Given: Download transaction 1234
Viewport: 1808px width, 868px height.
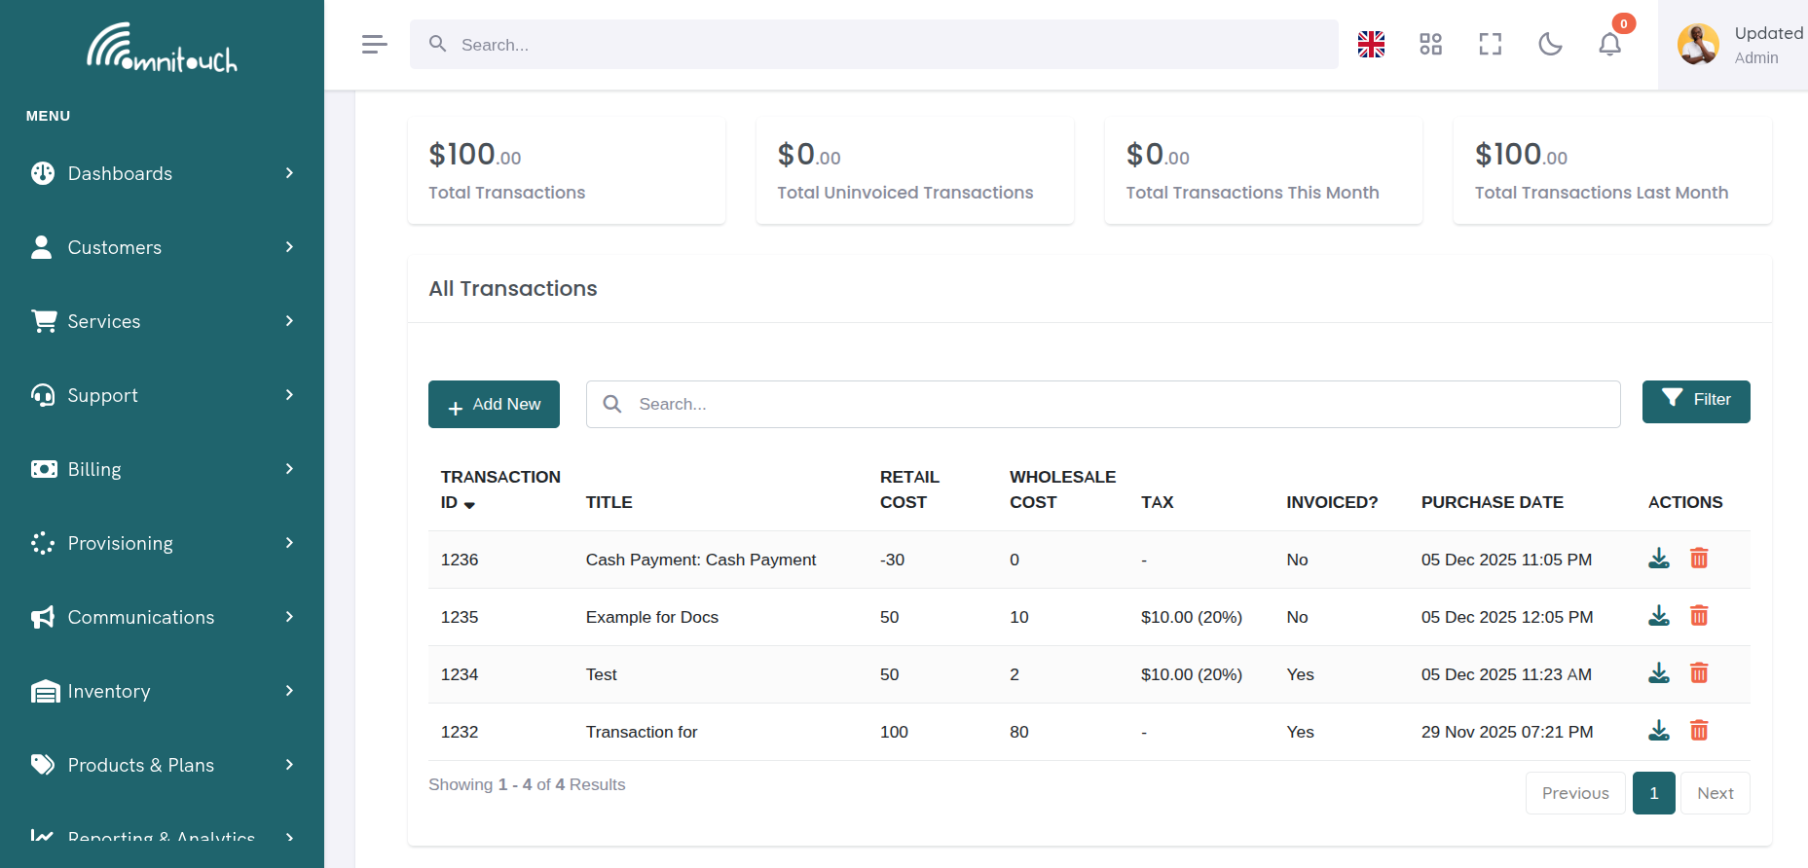Looking at the screenshot, I should [1658, 673].
